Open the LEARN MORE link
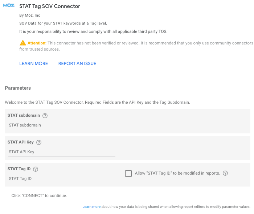Image resolution: width=254 pixels, height=214 pixels. click(x=33, y=64)
